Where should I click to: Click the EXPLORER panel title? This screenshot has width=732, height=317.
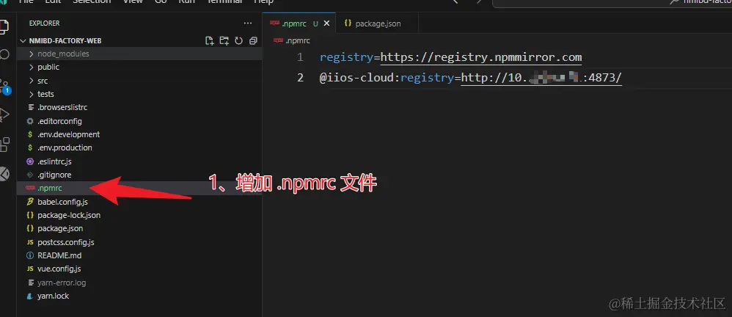click(44, 23)
